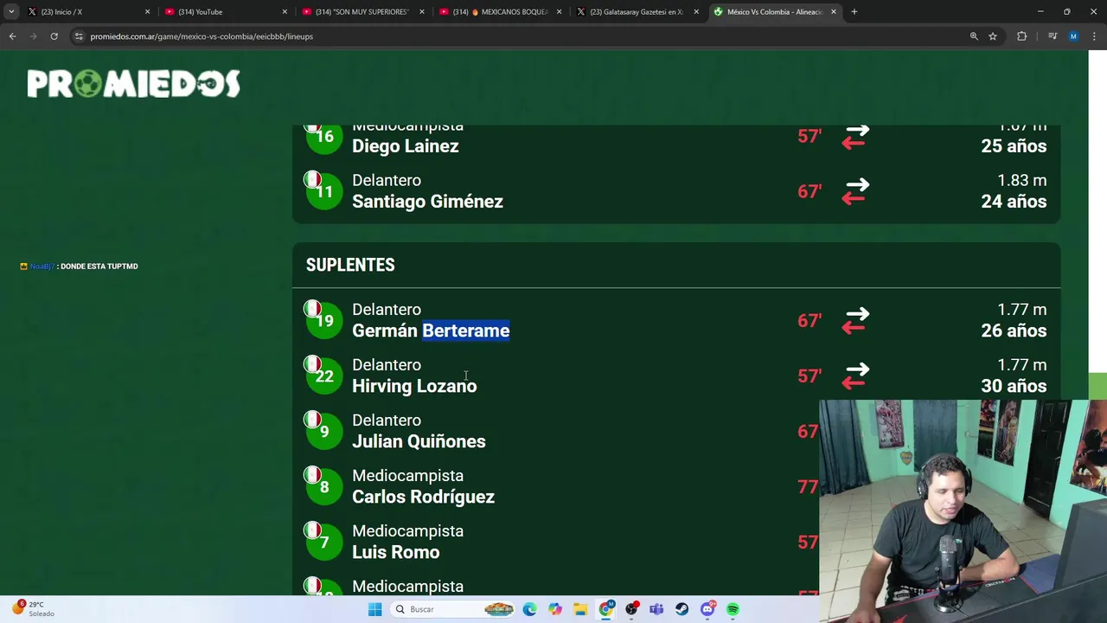This screenshot has height=623, width=1107.
Task: Click player name Julian Quiñones
Action: coord(419,441)
